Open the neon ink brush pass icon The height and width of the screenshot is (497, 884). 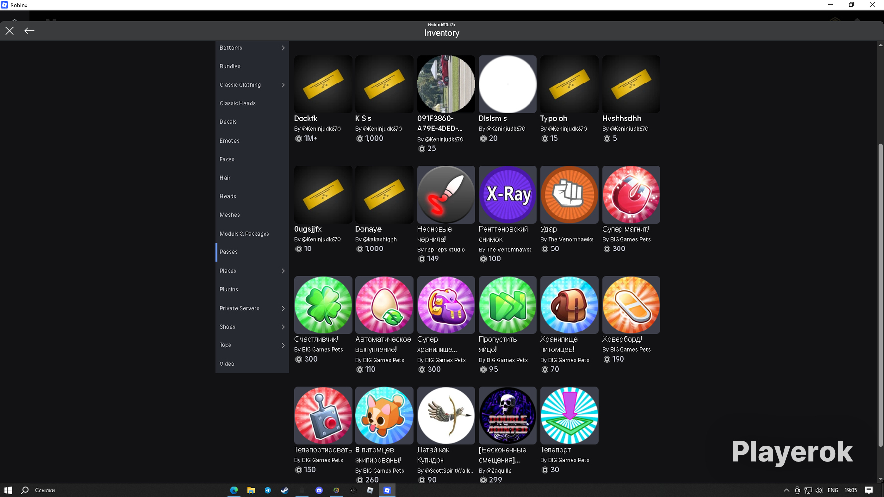[x=446, y=195]
